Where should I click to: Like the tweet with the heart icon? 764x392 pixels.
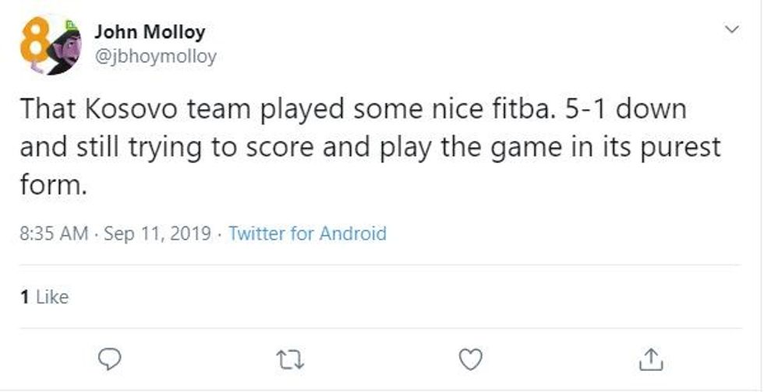[470, 359]
